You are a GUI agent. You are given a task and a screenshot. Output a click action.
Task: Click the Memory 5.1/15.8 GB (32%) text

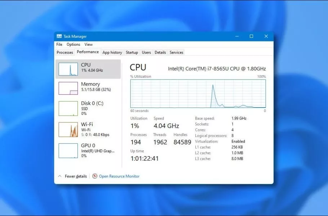96,90
